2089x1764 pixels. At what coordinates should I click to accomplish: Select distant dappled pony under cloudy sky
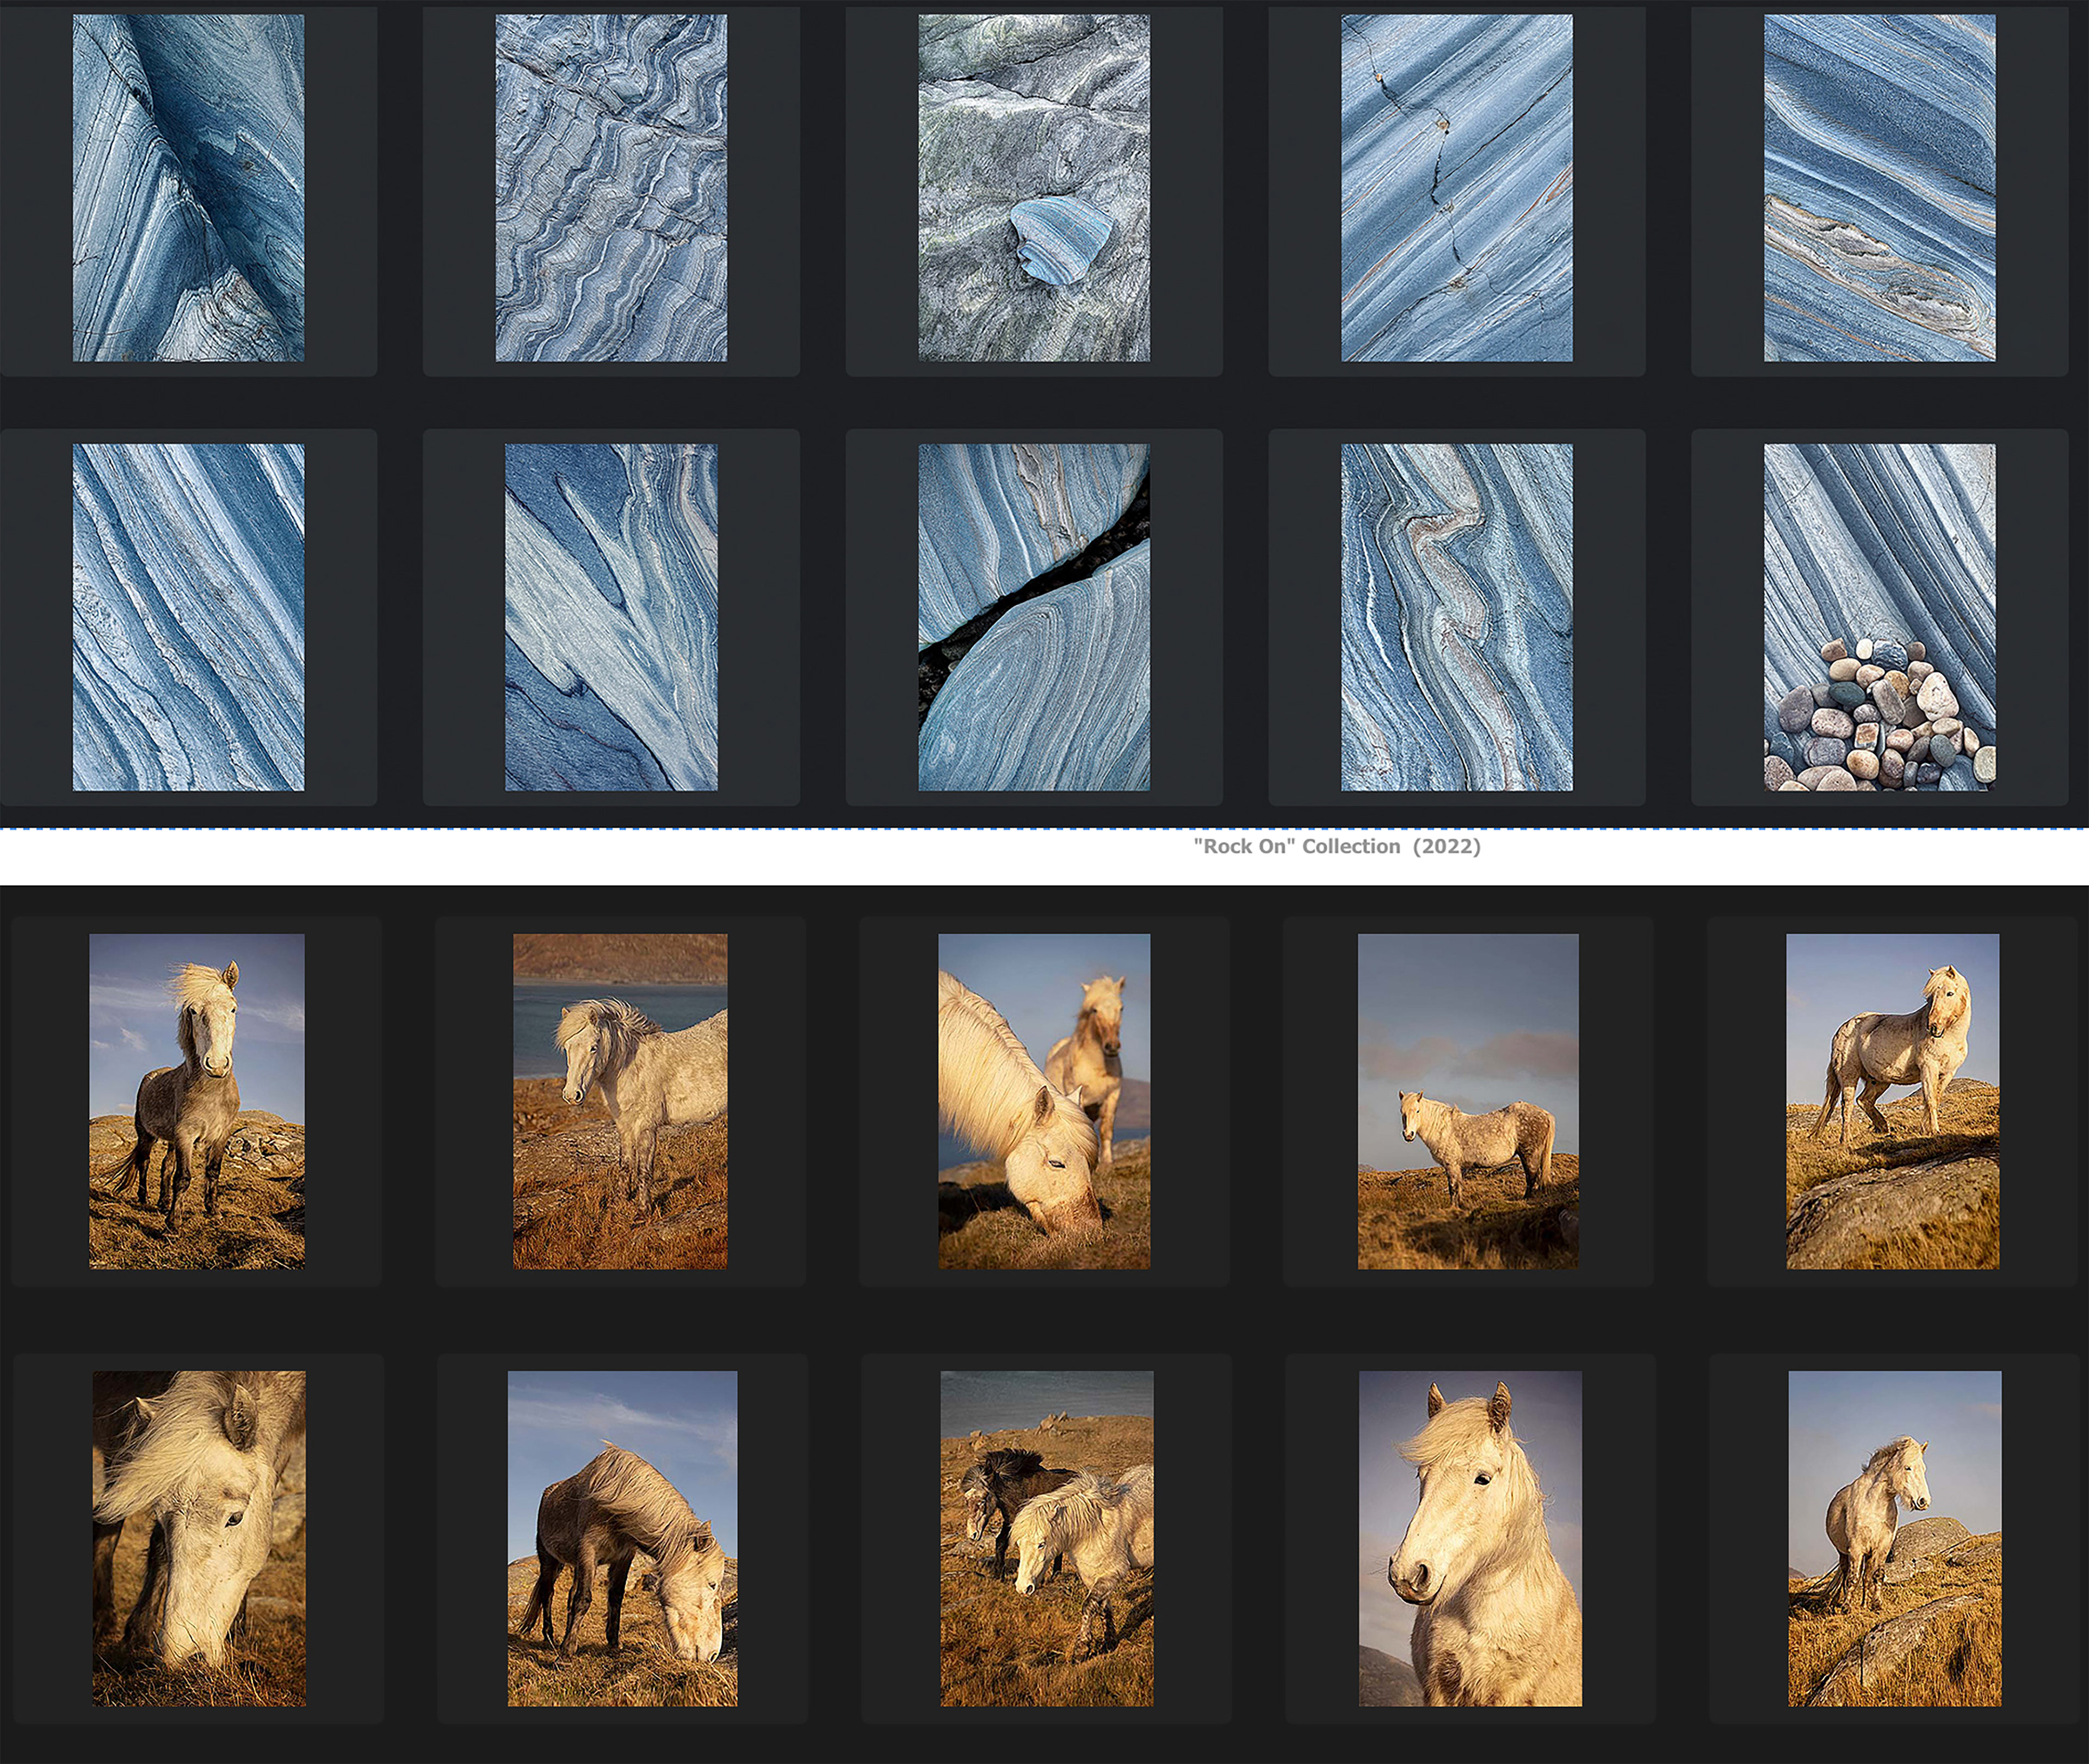(1468, 1101)
